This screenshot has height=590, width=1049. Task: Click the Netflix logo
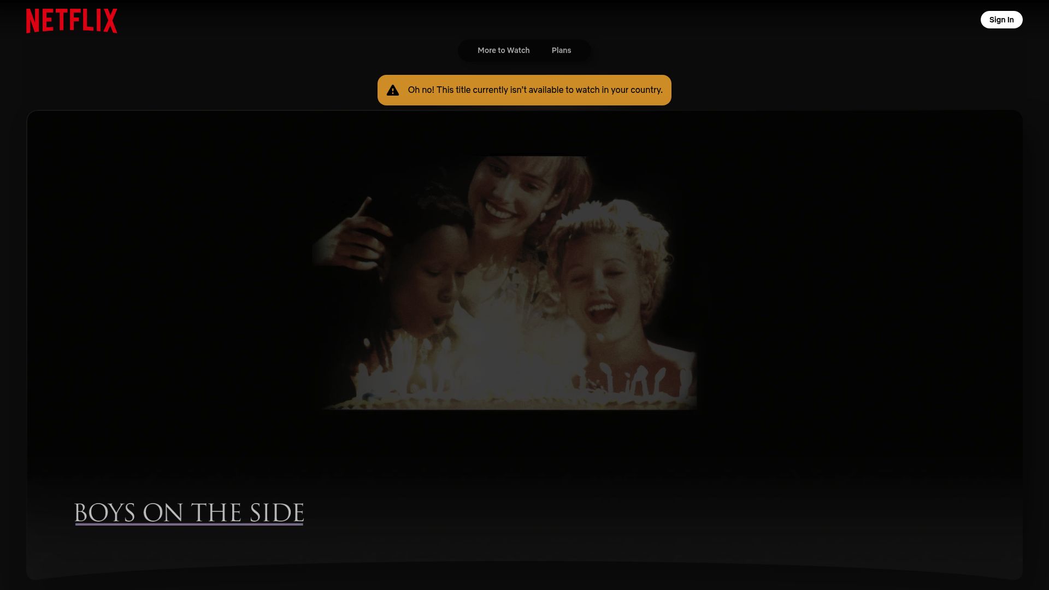click(72, 21)
